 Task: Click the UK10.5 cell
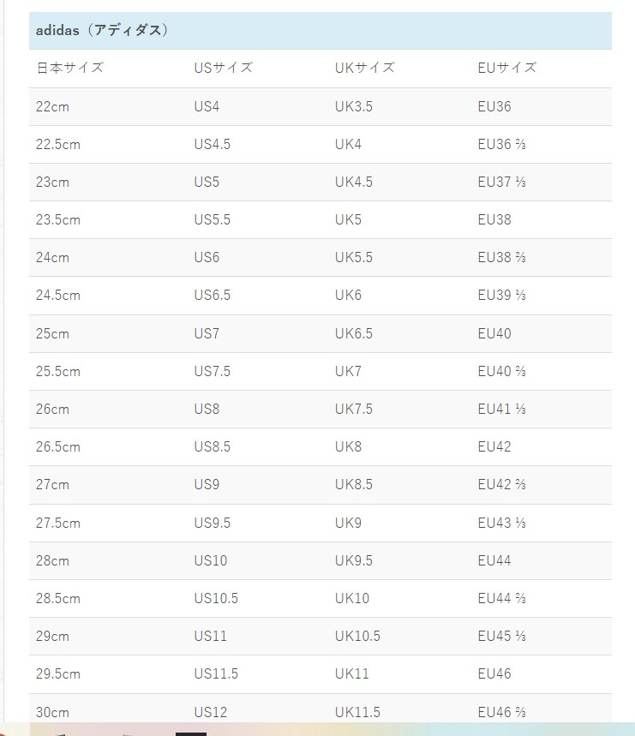click(x=357, y=636)
